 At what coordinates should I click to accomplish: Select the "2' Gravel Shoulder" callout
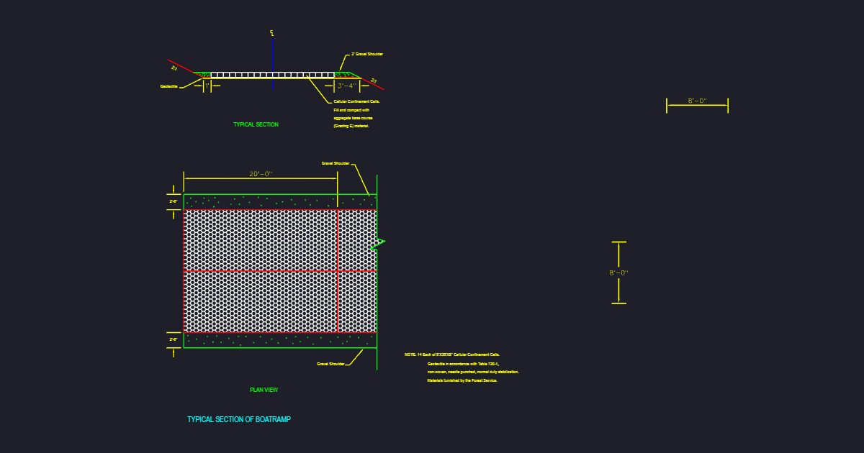(367, 54)
